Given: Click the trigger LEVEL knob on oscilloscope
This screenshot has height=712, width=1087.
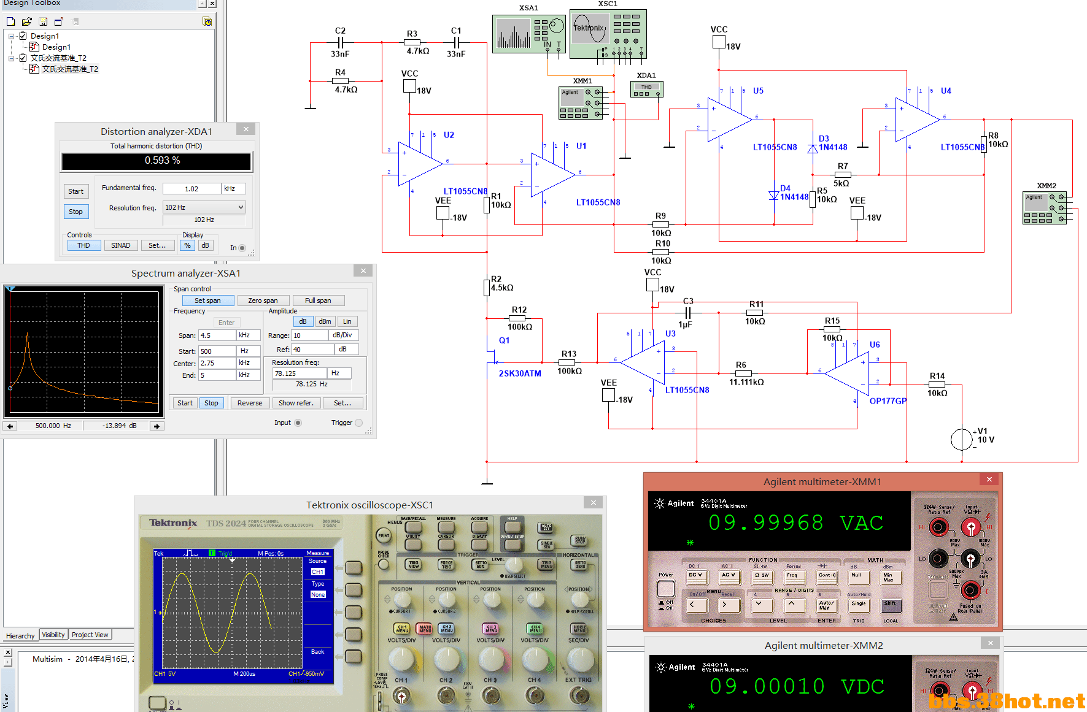Looking at the screenshot, I should pyautogui.click(x=514, y=565).
